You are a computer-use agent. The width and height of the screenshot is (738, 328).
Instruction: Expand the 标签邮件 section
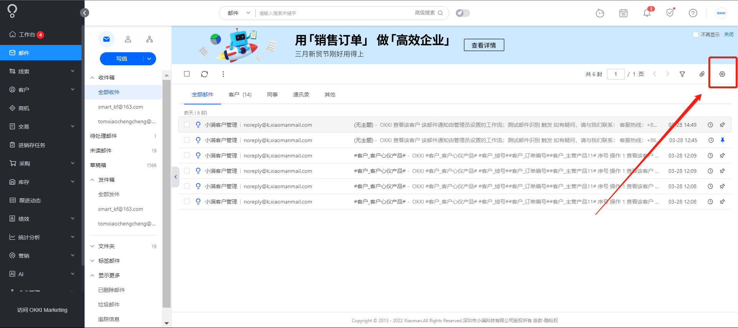pyautogui.click(x=92, y=261)
